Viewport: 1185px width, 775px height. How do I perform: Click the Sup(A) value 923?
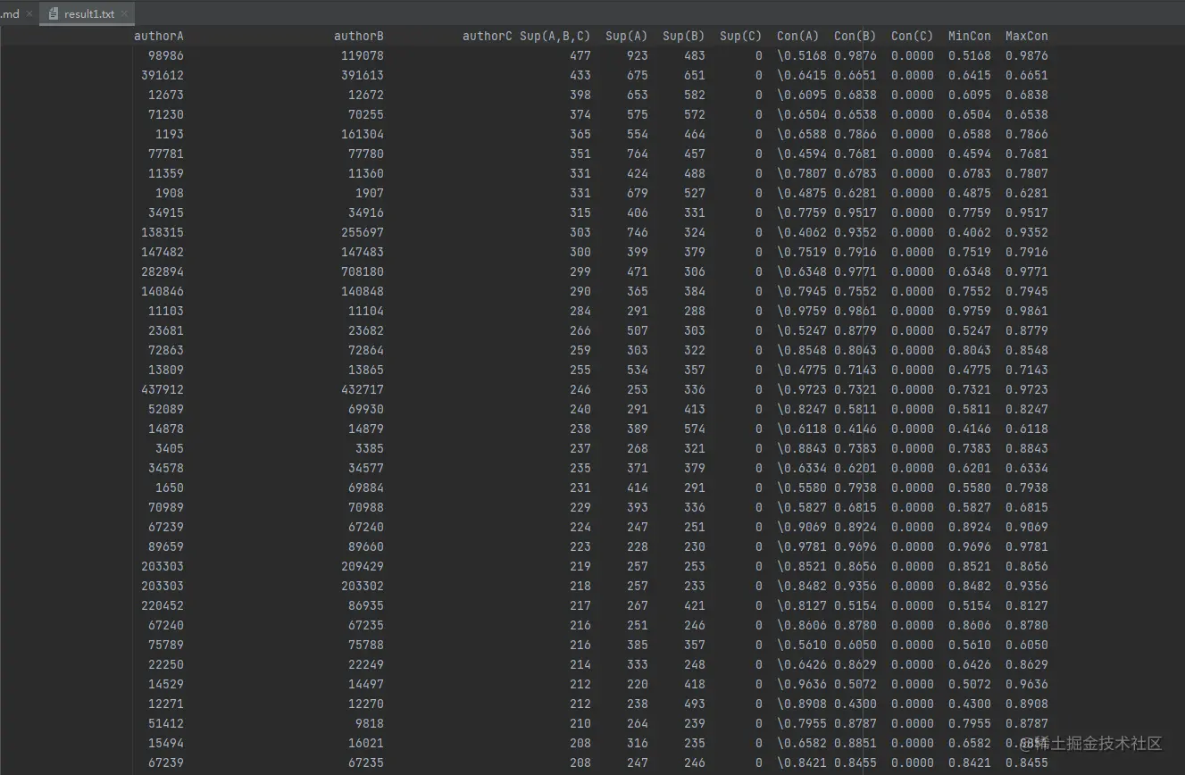click(638, 55)
